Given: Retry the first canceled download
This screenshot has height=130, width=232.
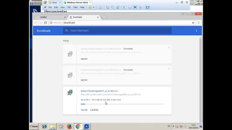Looking at the screenshot, I should click(84, 59).
